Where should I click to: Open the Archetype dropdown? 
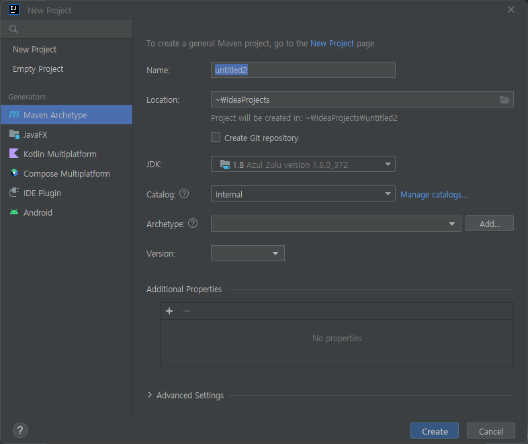[x=336, y=224]
